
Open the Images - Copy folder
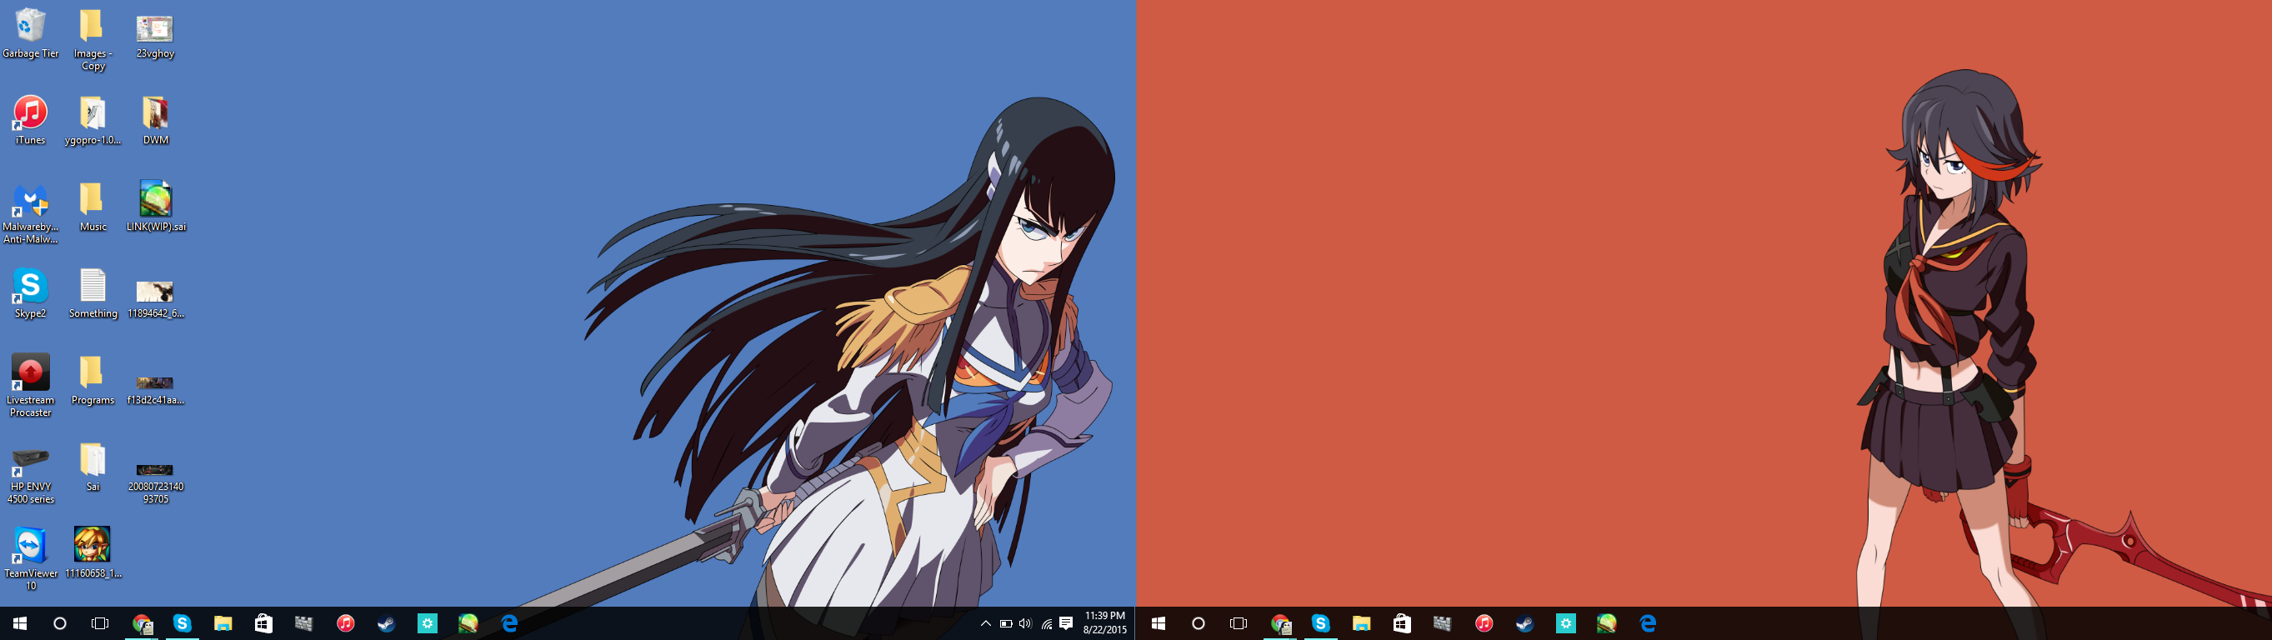pos(93,40)
